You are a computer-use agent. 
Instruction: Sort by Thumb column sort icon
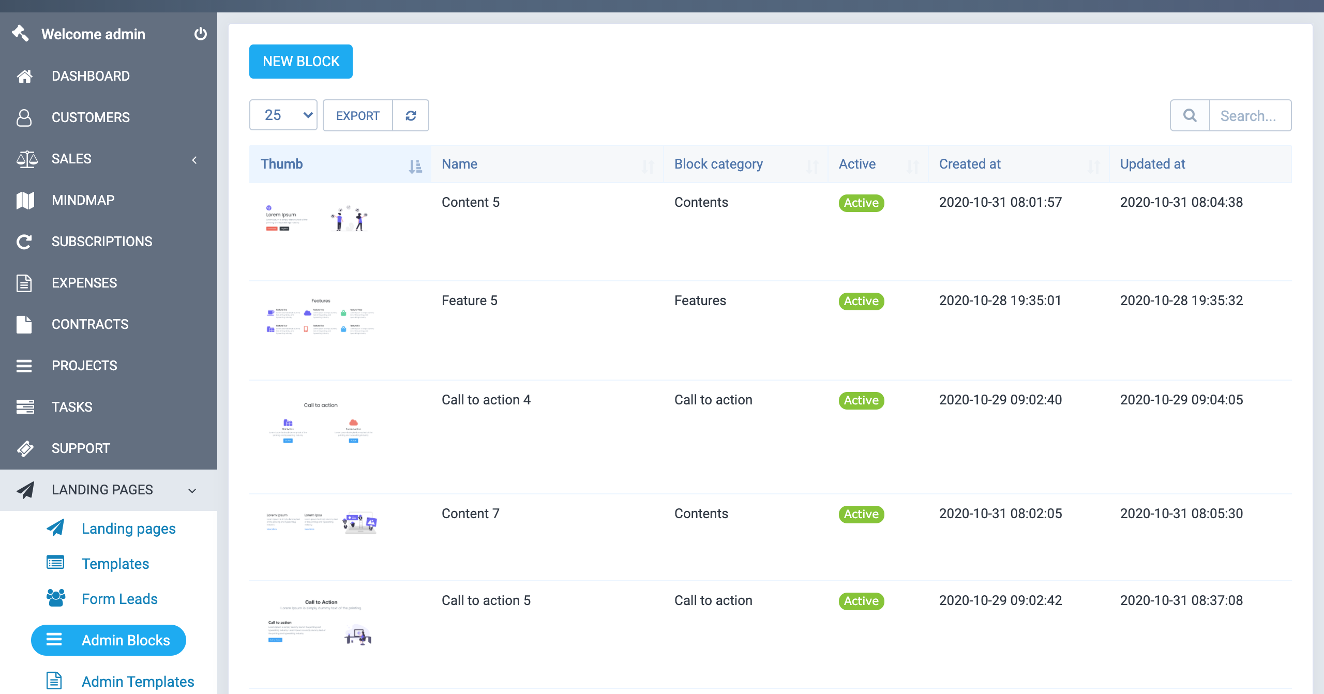click(415, 165)
